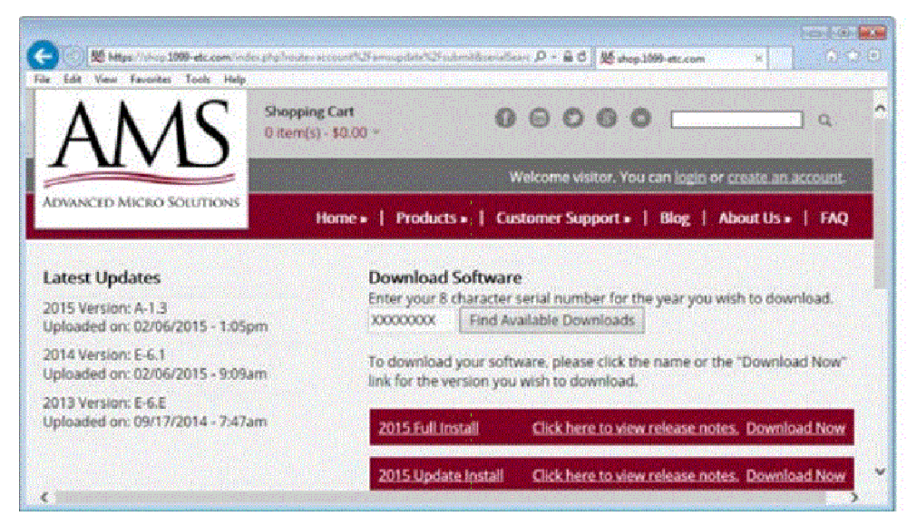The width and height of the screenshot is (907, 525).
Task: Click the AMS Advanced Micro Solutions logo
Action: pos(141,158)
